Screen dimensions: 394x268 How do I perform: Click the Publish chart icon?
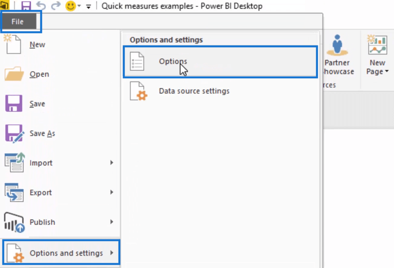click(x=15, y=222)
